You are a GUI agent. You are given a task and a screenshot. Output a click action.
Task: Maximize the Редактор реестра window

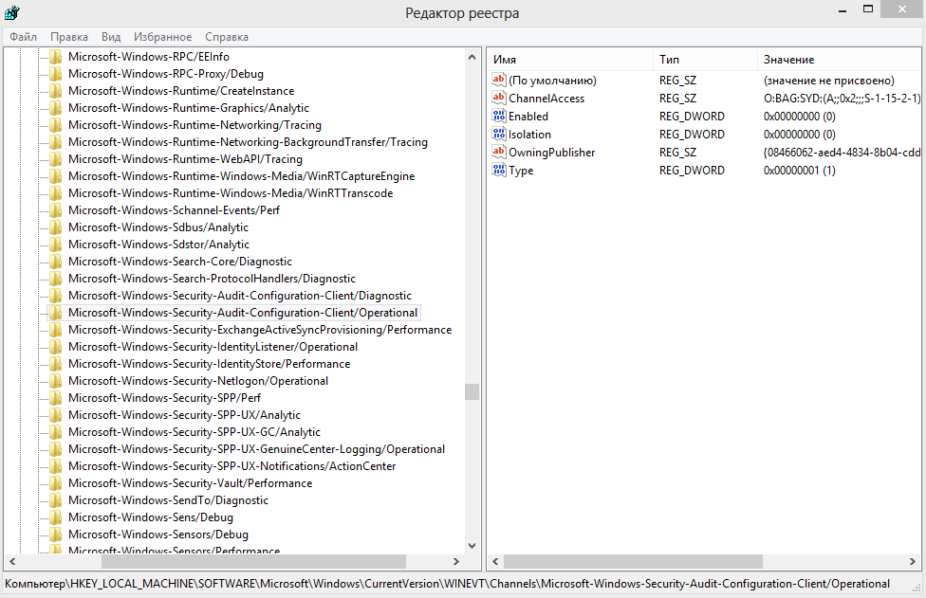tap(868, 9)
